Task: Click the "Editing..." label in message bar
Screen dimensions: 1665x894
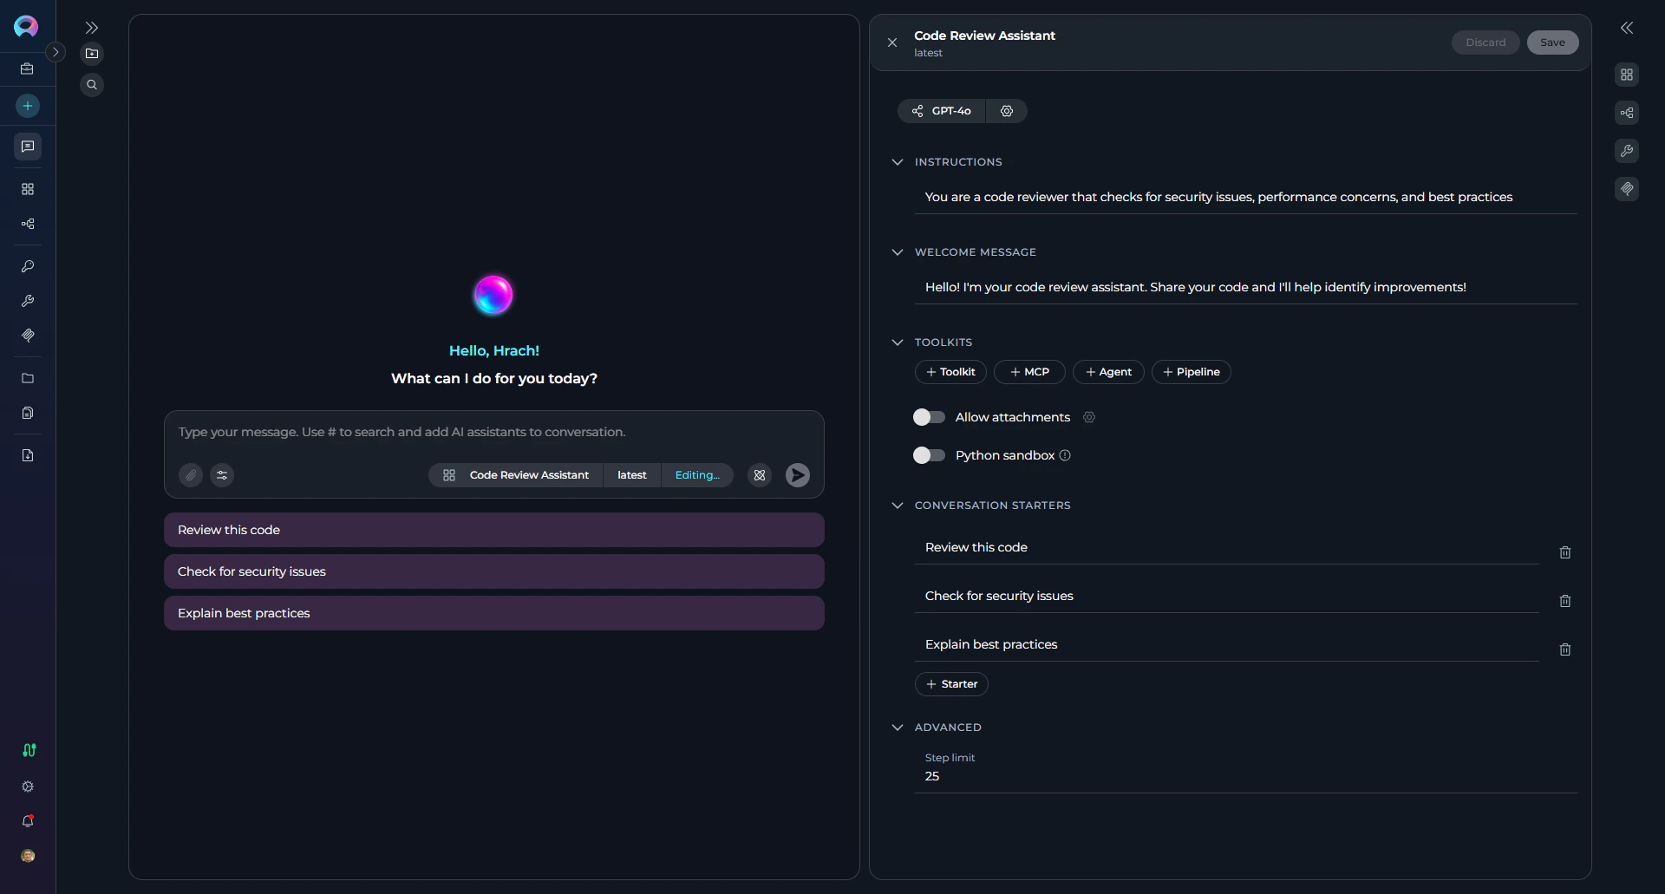Action: [x=697, y=474]
